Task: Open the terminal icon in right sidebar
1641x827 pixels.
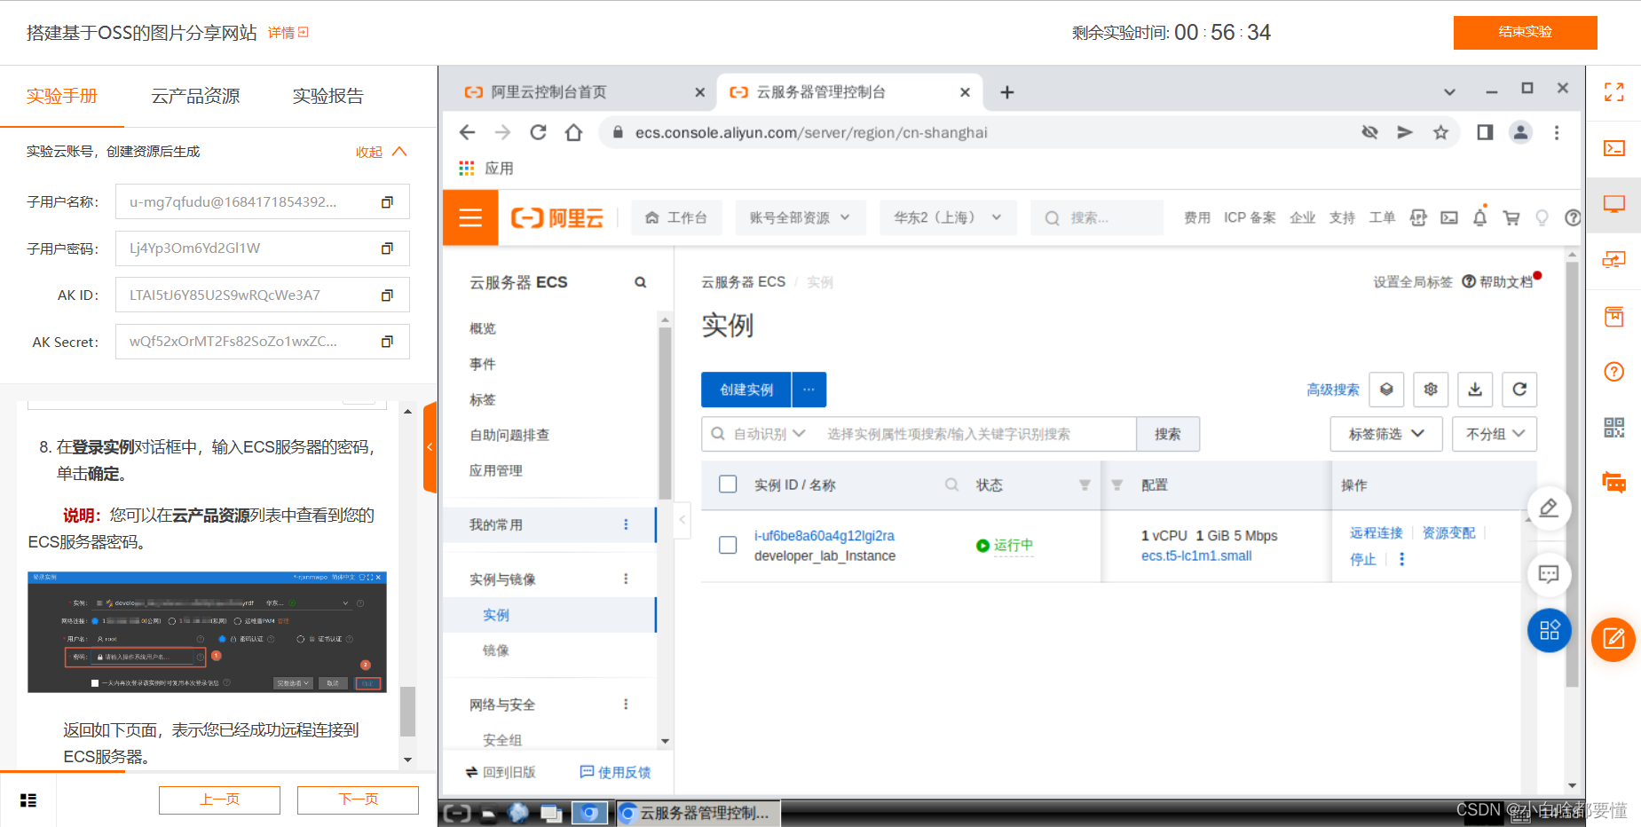Action: point(1614,148)
